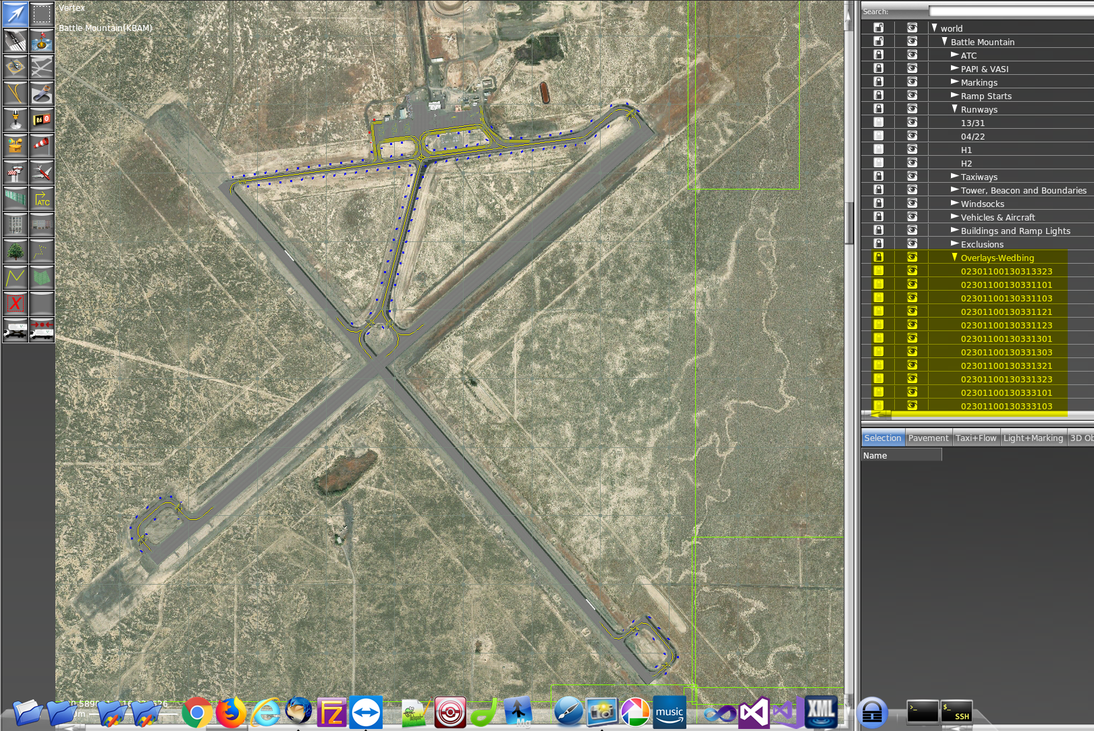Image resolution: width=1094 pixels, height=731 pixels.
Task: Expand the PAPI & VASI group
Action: pyautogui.click(x=954, y=69)
